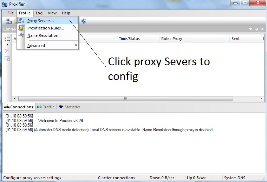Click the blue Help question mark icon

click(84, 21)
